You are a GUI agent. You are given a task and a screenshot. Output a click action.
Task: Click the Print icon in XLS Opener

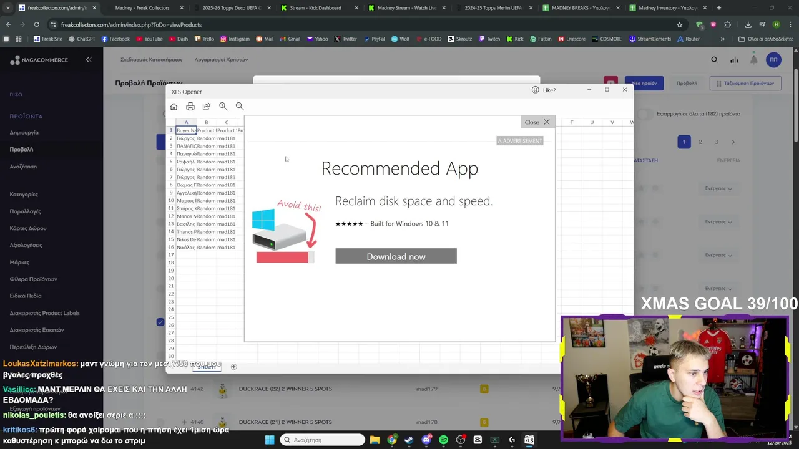[190, 107]
